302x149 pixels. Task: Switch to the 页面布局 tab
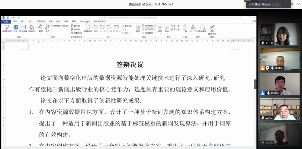pyautogui.click(x=40, y=21)
